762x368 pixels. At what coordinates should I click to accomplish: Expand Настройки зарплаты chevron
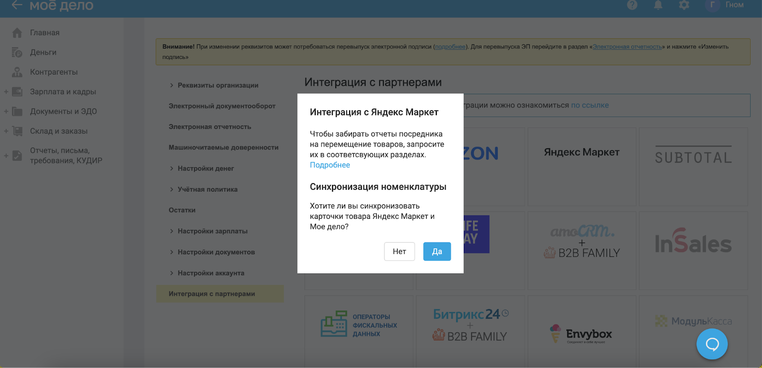click(171, 231)
